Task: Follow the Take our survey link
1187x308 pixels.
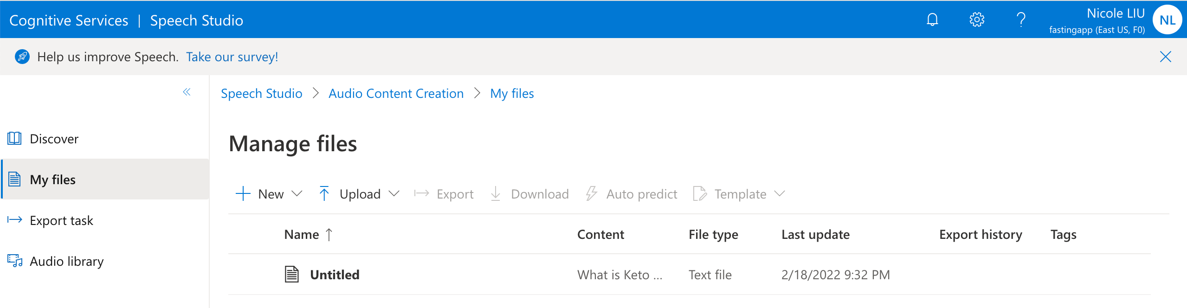Action: coord(232,57)
